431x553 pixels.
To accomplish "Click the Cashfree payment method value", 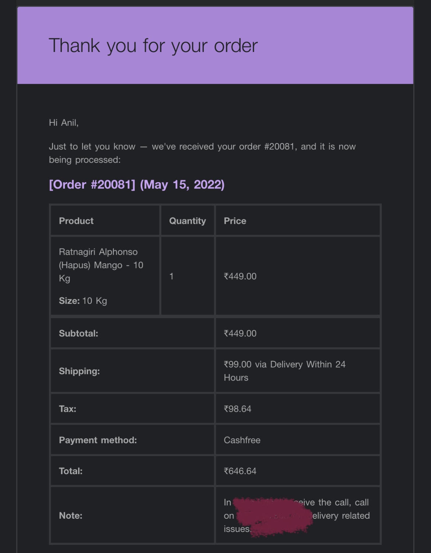I will (x=242, y=440).
